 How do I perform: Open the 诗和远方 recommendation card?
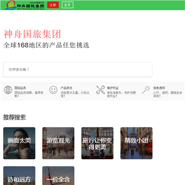coord(20,176)
